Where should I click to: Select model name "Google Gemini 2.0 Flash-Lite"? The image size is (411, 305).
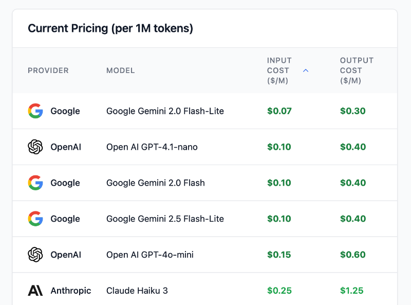pyautogui.click(x=165, y=111)
